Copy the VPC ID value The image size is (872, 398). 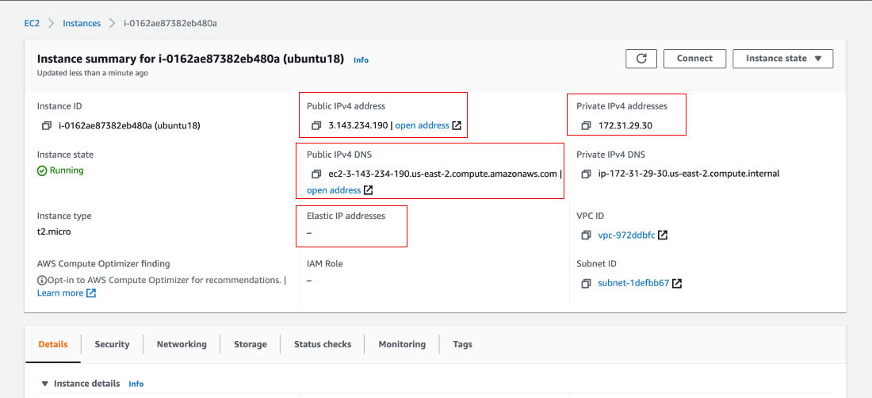[x=587, y=235]
